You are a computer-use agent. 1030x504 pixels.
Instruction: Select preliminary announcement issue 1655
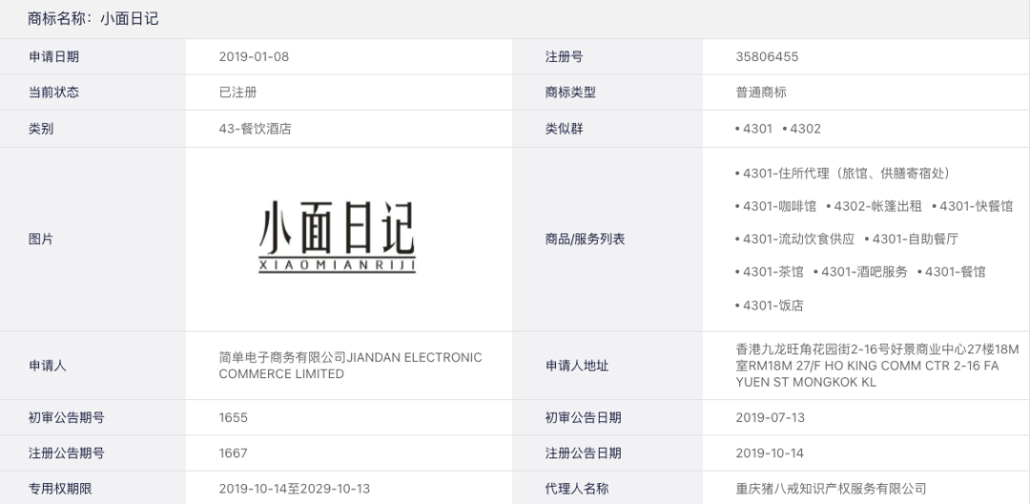coord(234,417)
